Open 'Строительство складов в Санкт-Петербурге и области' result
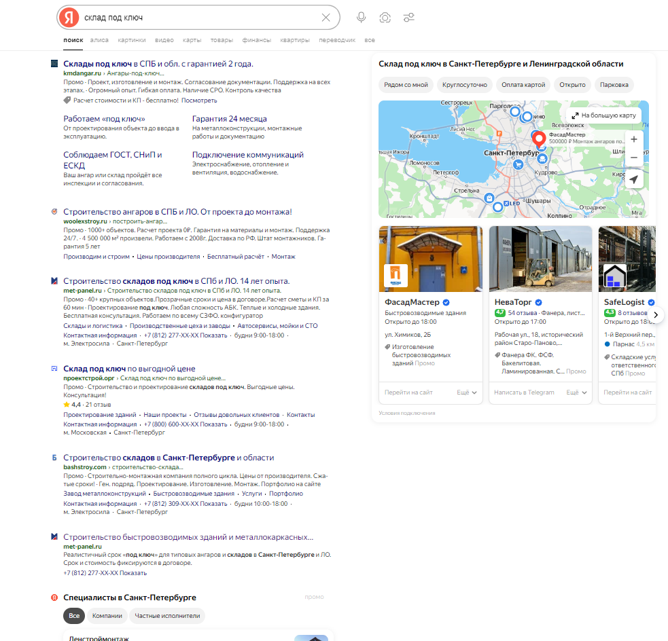Screen dimensions: 668x641 pyautogui.click(x=169, y=458)
